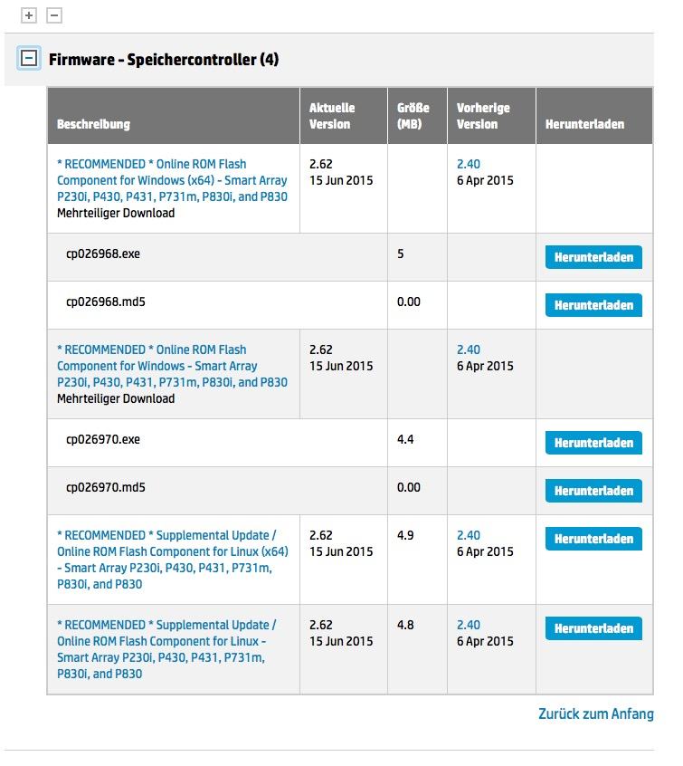Click Zurück zum Anfang link

[x=595, y=713]
